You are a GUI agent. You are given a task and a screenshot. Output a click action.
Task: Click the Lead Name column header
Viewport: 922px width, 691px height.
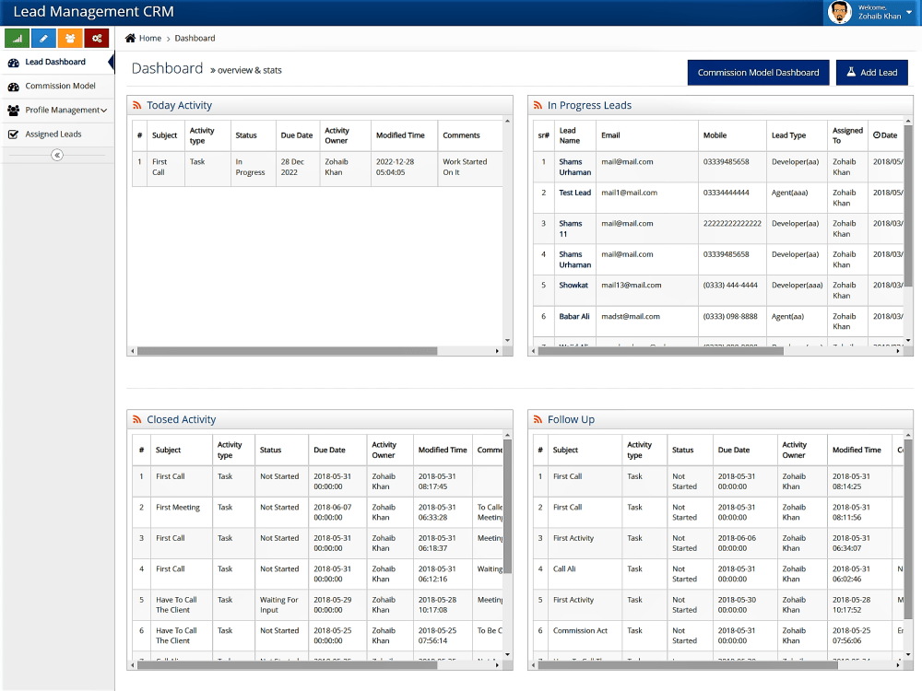point(574,135)
